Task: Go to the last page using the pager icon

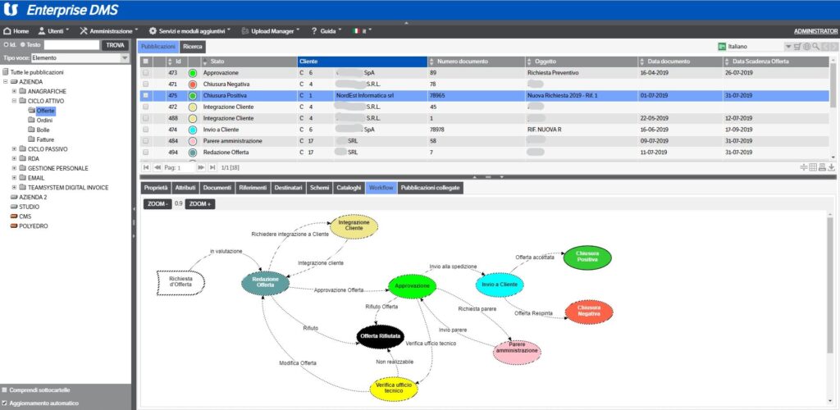Action: coord(212,167)
